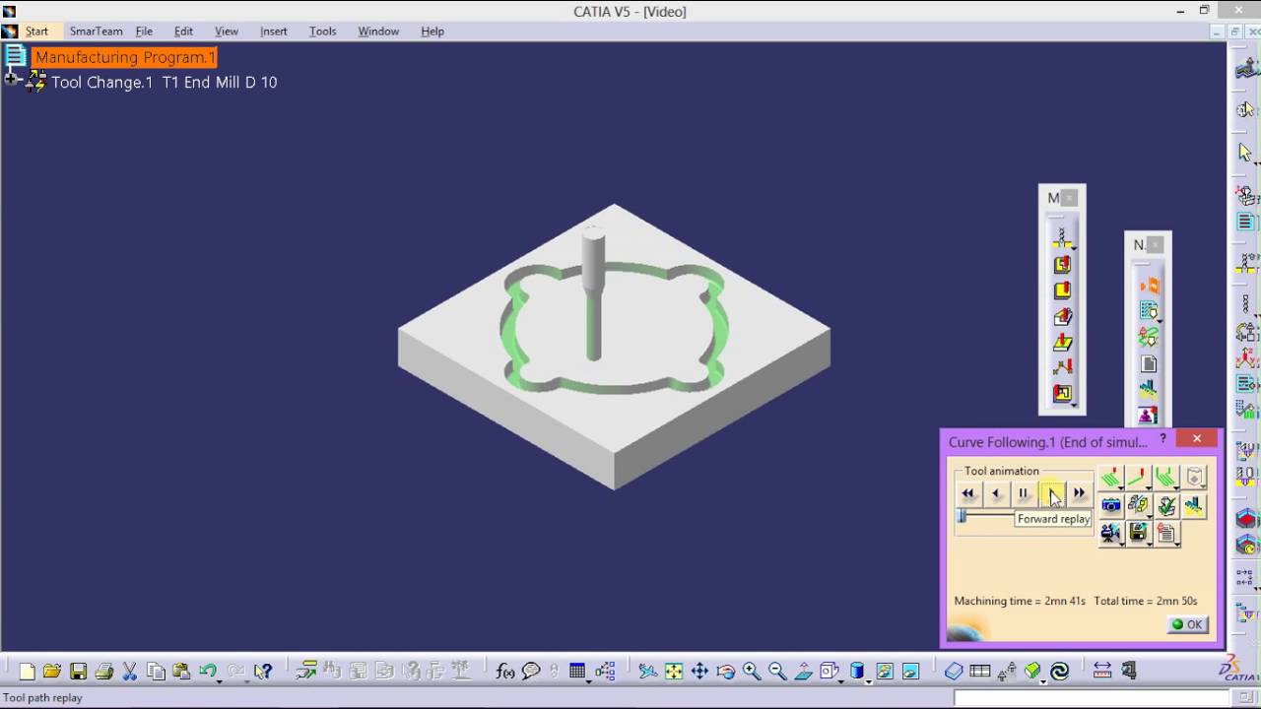Open the shading view mode cylinder dropdown
This screenshot has width=1261, height=709.
point(858,672)
